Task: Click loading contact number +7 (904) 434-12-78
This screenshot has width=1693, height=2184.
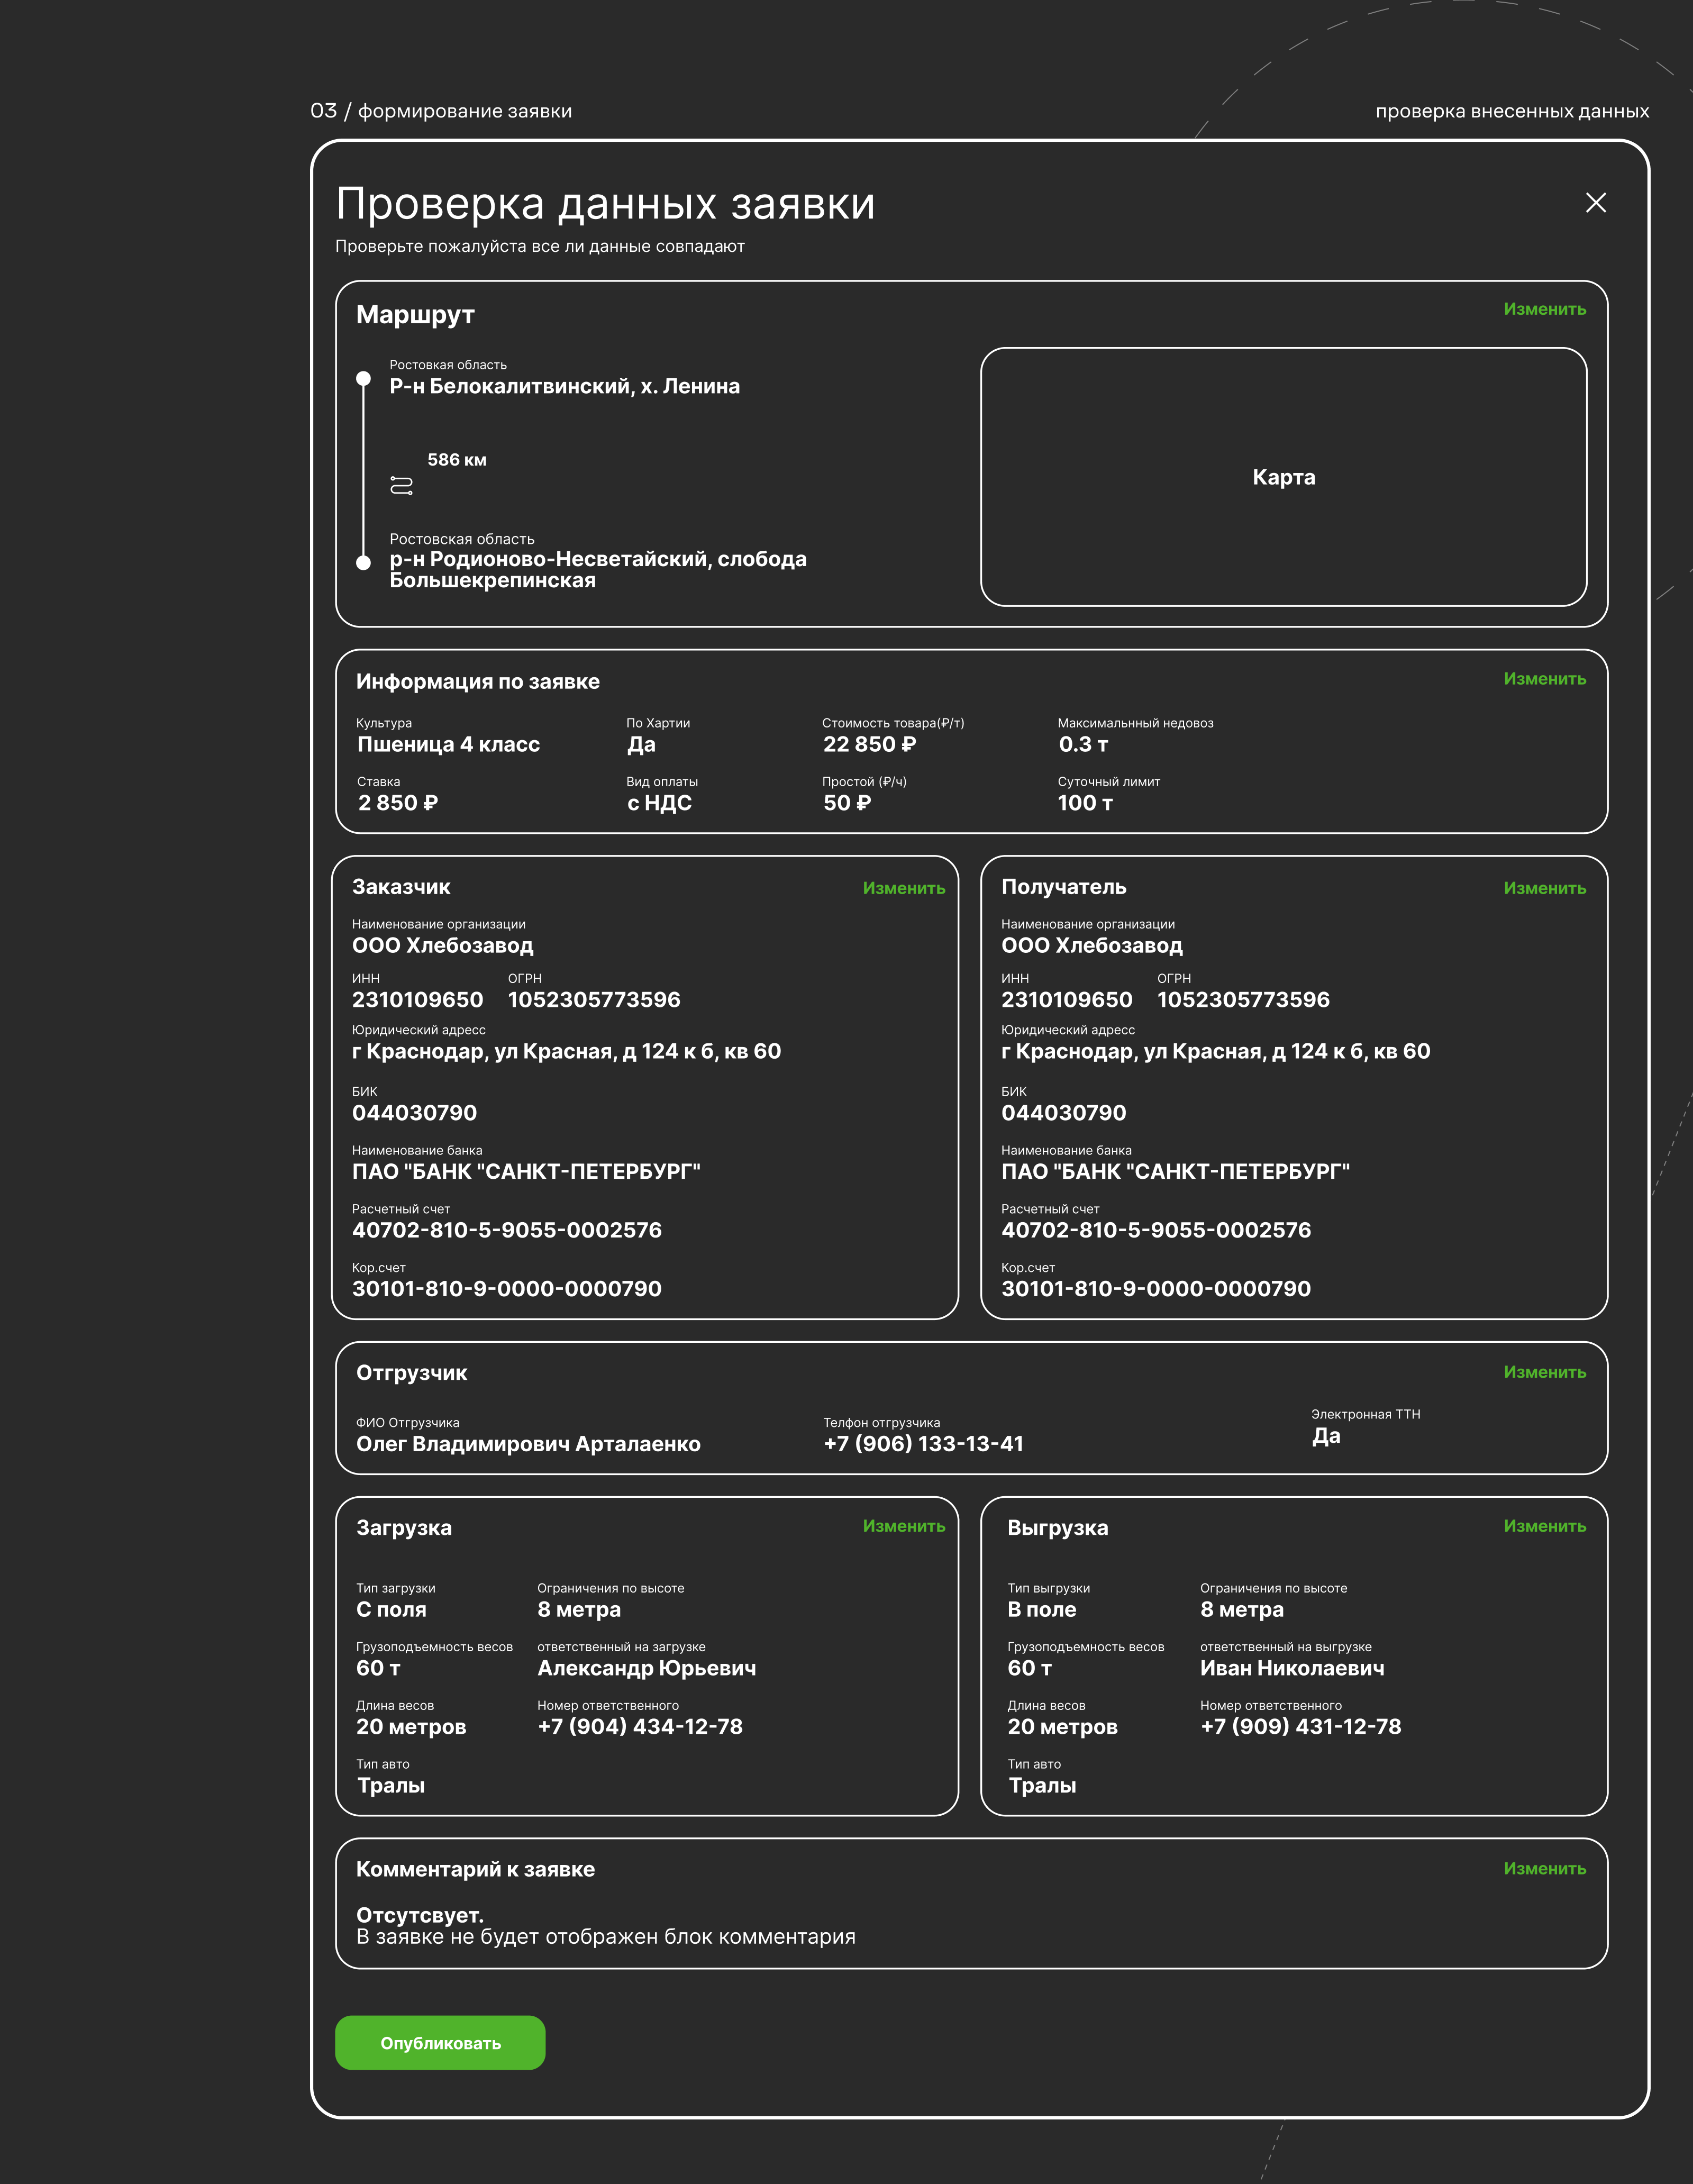Action: click(x=640, y=1727)
